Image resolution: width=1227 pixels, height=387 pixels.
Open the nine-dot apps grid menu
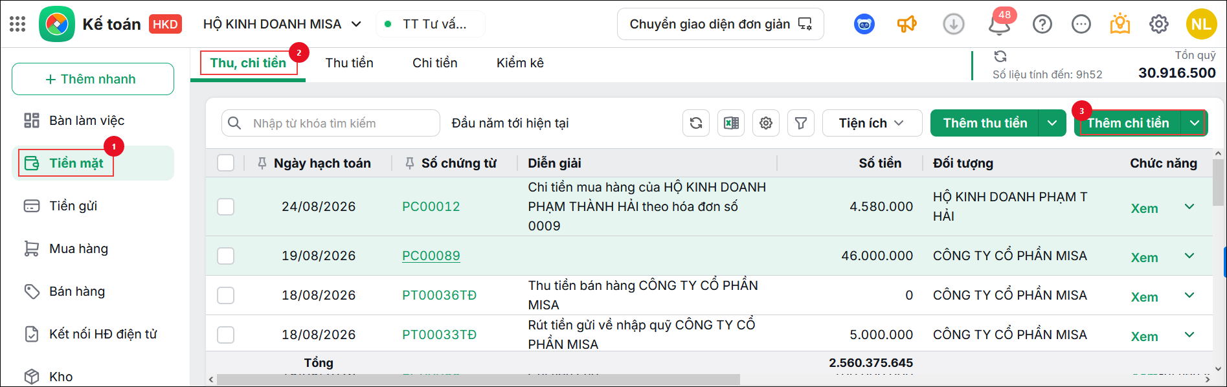pos(18,24)
